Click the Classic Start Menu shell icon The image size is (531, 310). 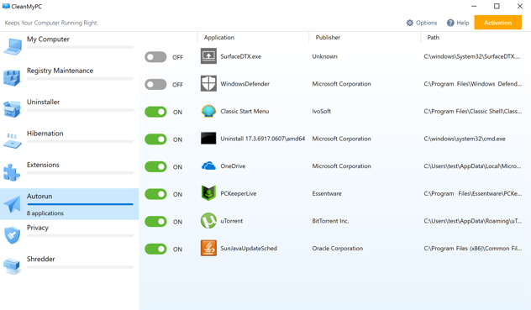(208, 111)
